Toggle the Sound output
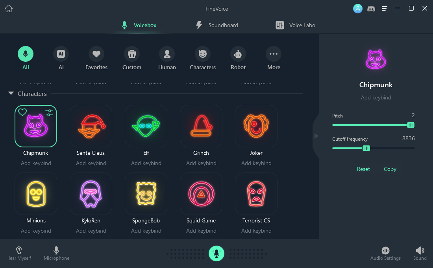 pyautogui.click(x=420, y=253)
